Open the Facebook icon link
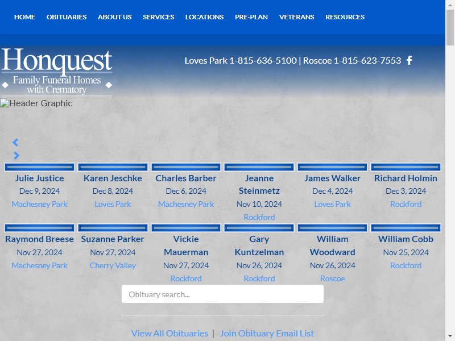 [x=409, y=60]
